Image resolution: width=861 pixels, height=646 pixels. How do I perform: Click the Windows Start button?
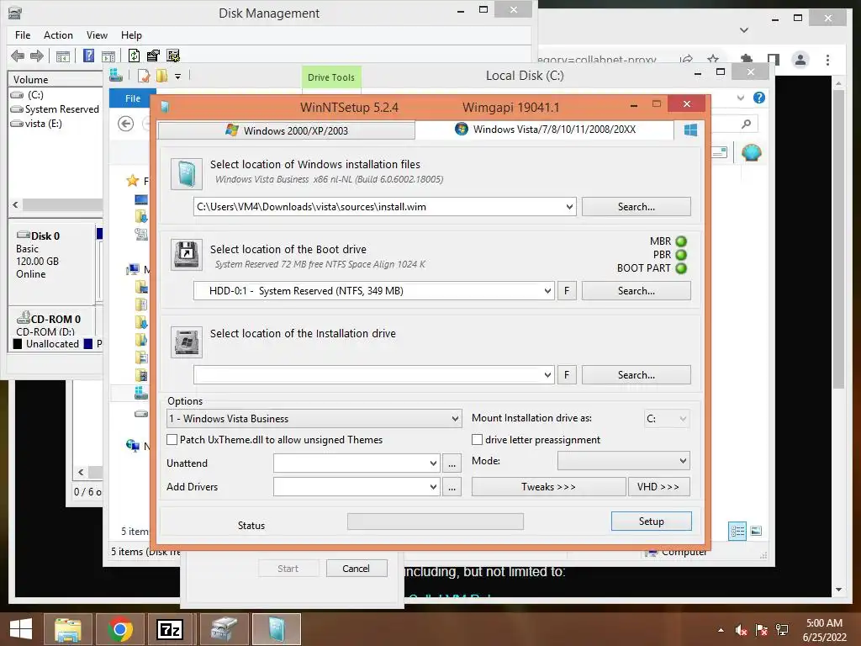pyautogui.click(x=21, y=629)
